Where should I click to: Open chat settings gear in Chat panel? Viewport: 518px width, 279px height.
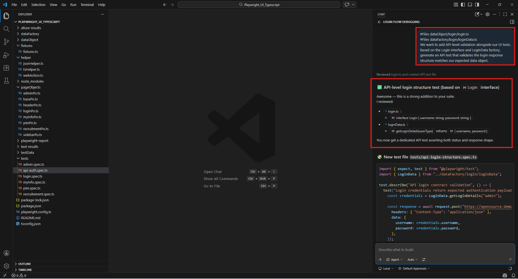(x=487, y=14)
